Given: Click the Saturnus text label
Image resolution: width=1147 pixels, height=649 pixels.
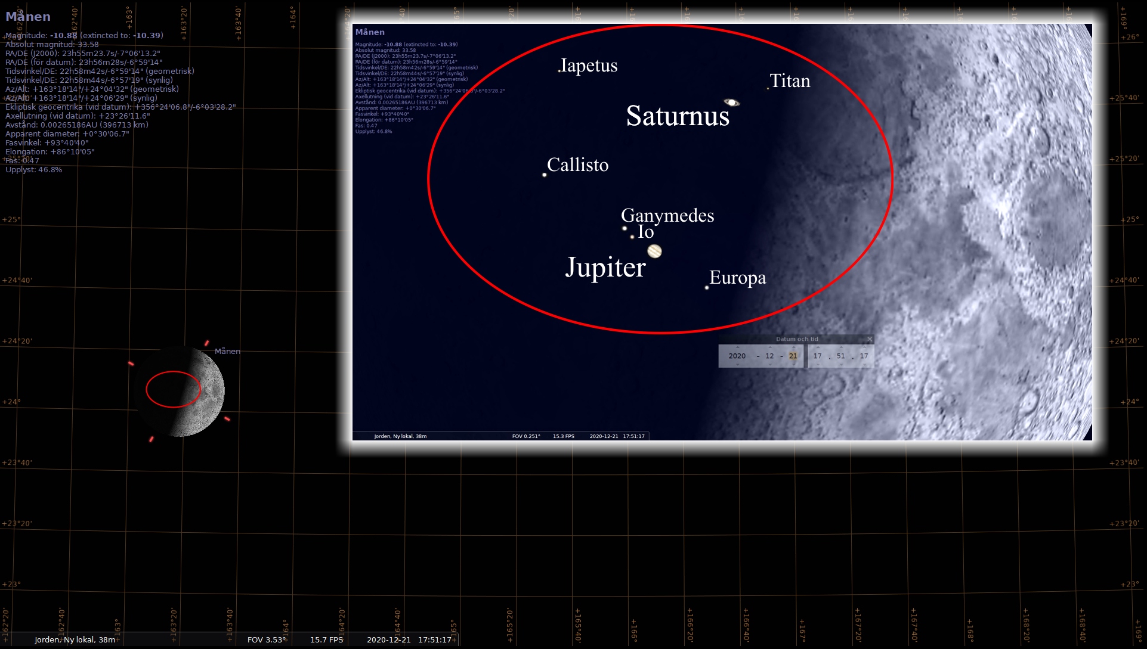Looking at the screenshot, I should [678, 116].
